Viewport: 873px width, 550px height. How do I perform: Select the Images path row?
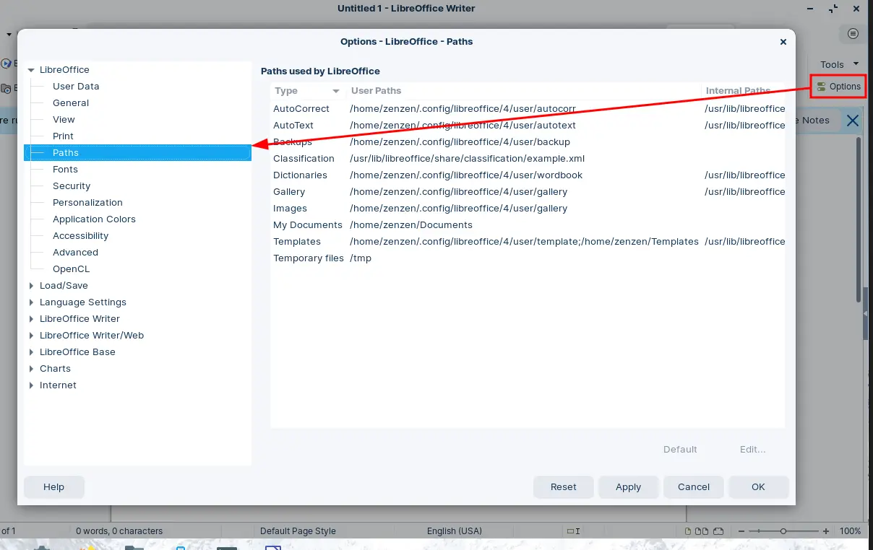tap(528, 209)
